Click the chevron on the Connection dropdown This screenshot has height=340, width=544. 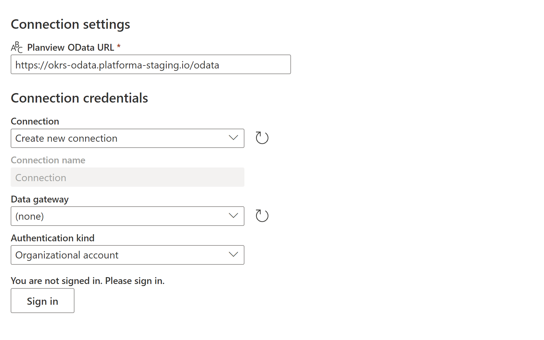(233, 138)
